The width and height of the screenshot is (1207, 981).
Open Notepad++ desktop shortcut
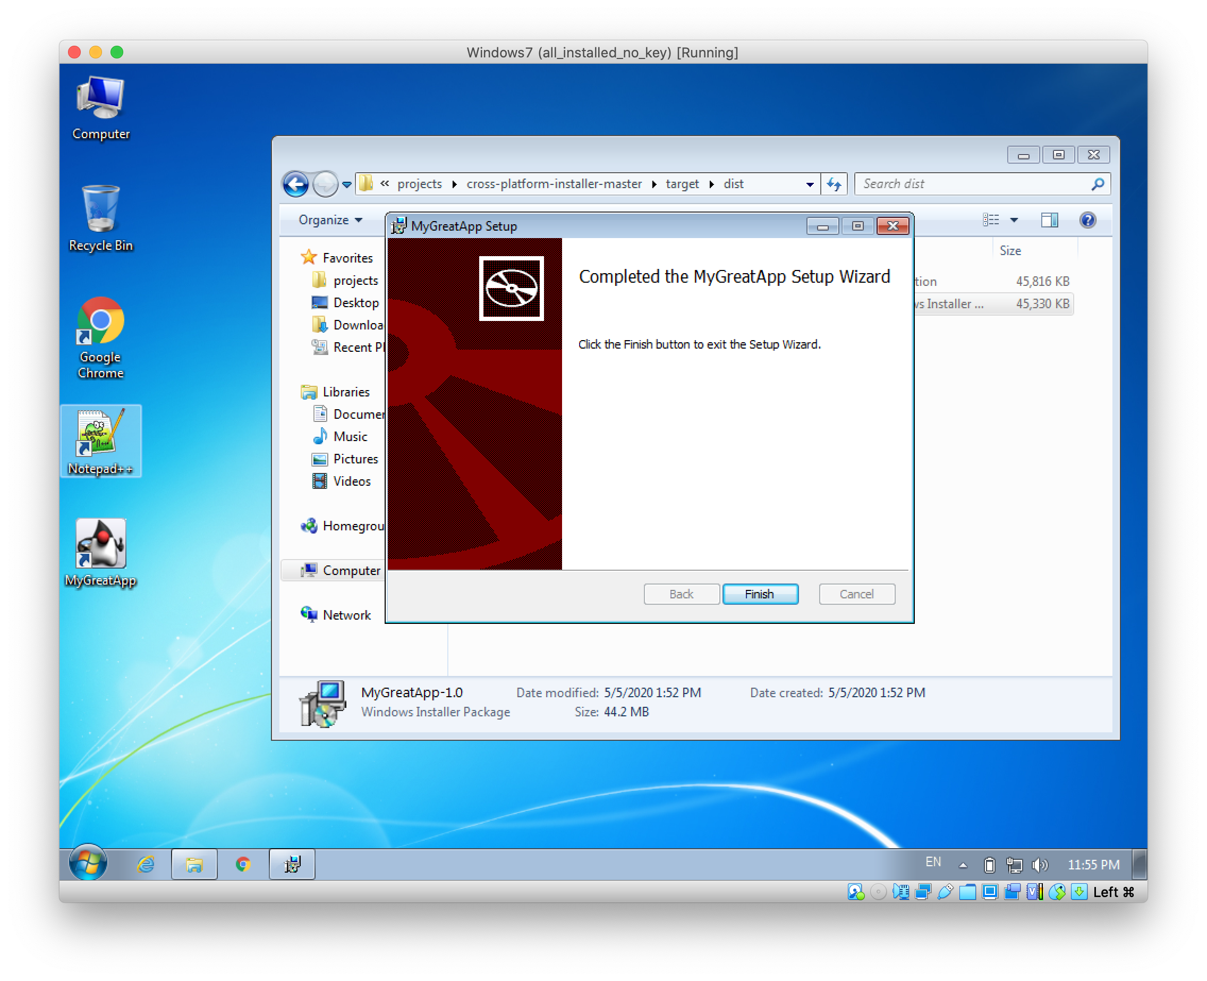100,434
